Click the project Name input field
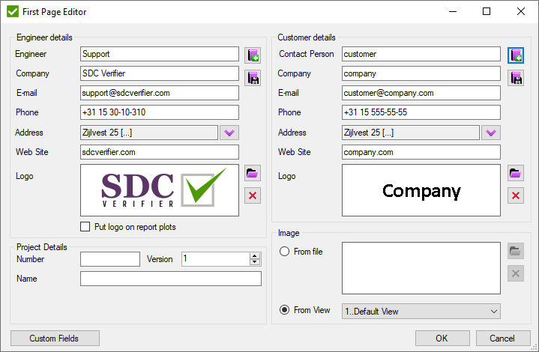 170,279
